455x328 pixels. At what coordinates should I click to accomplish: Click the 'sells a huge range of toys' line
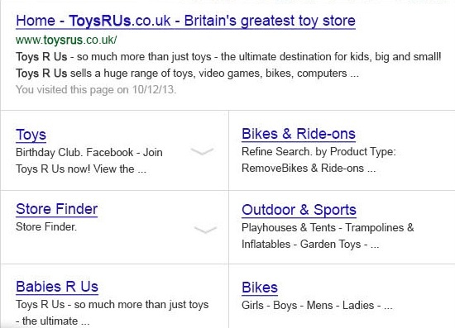(x=188, y=74)
